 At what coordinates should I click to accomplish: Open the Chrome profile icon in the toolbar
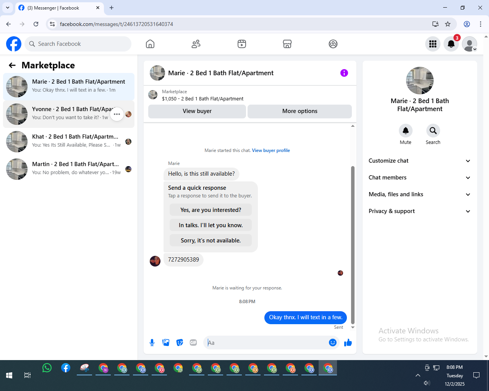click(x=467, y=24)
